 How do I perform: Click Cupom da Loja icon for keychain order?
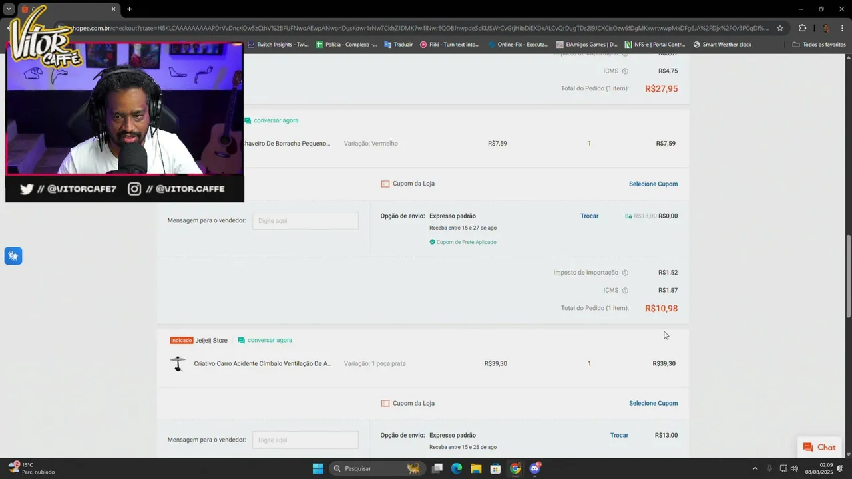pos(385,184)
